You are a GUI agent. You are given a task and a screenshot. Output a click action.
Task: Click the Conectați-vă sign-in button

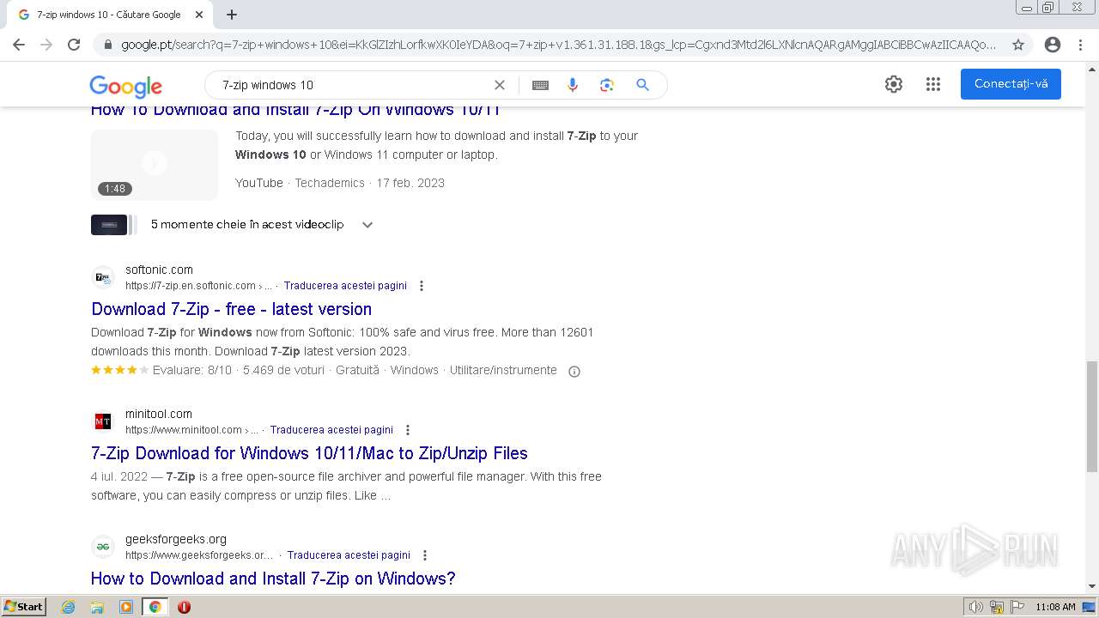pos(1011,84)
